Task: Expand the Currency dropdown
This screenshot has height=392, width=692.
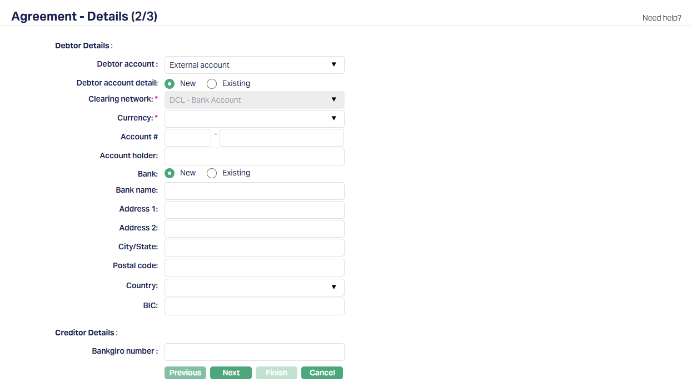Action: pyautogui.click(x=254, y=118)
